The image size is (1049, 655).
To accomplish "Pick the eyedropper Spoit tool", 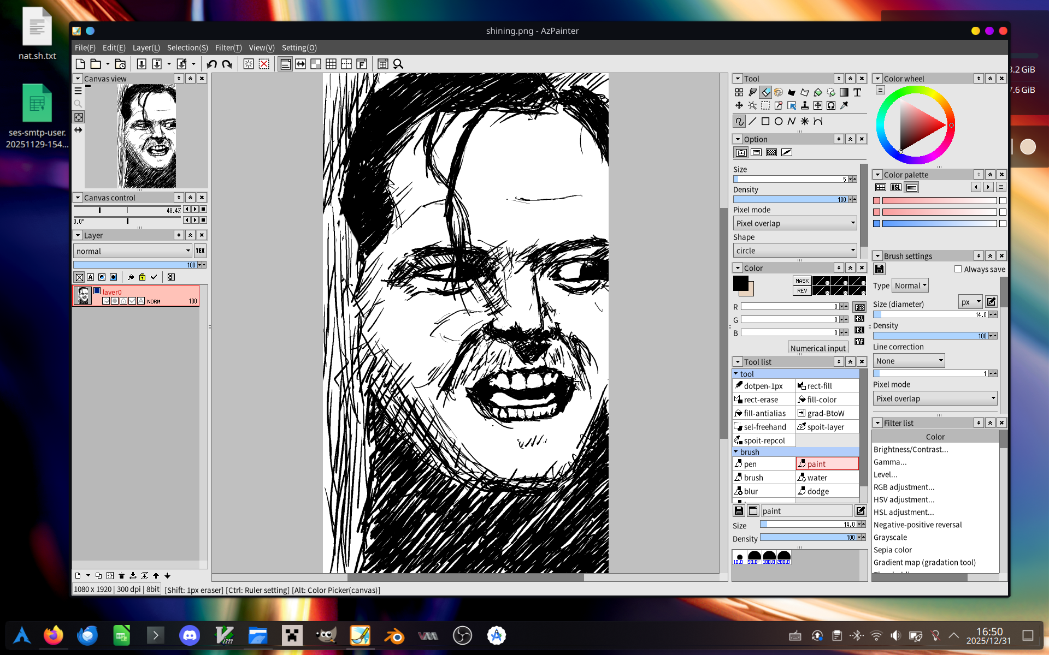I will point(844,105).
